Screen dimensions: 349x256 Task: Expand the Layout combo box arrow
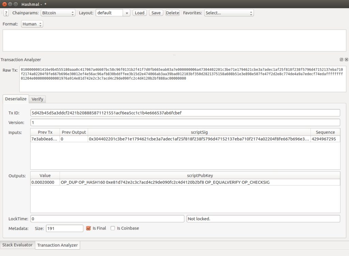tap(127, 13)
